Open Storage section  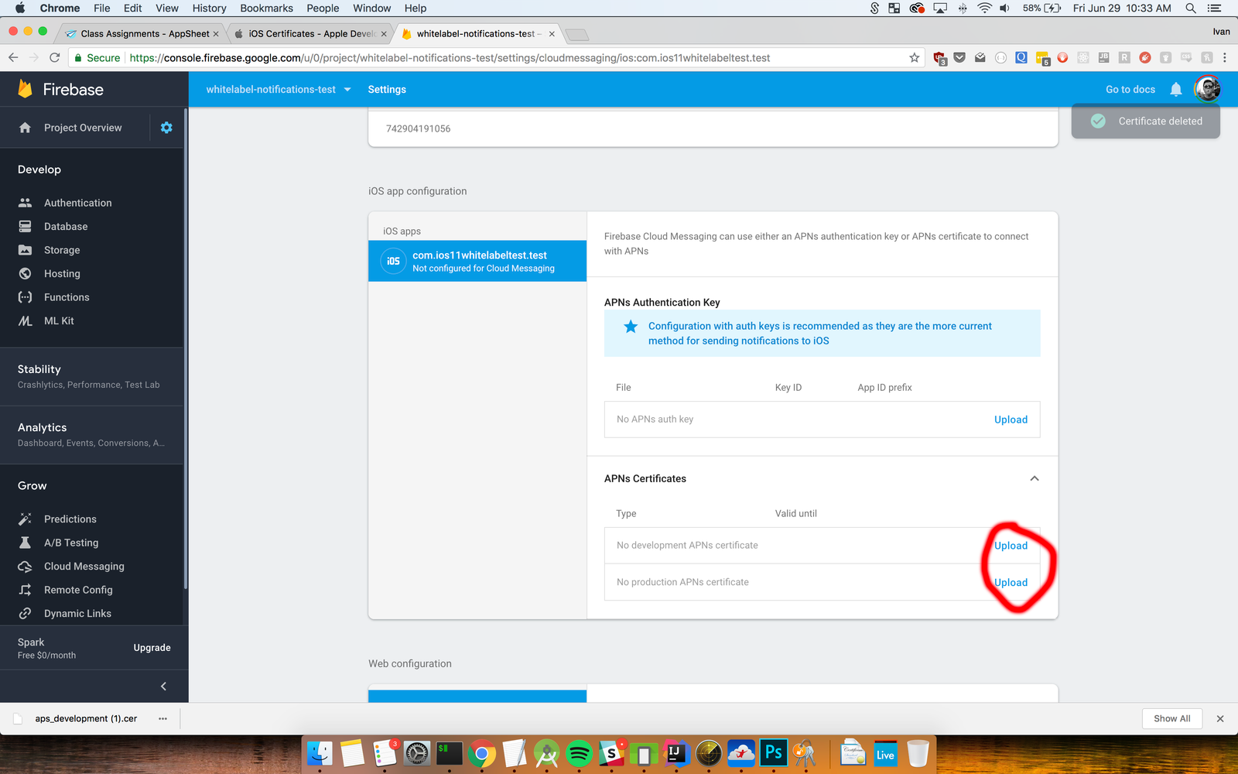coord(62,250)
